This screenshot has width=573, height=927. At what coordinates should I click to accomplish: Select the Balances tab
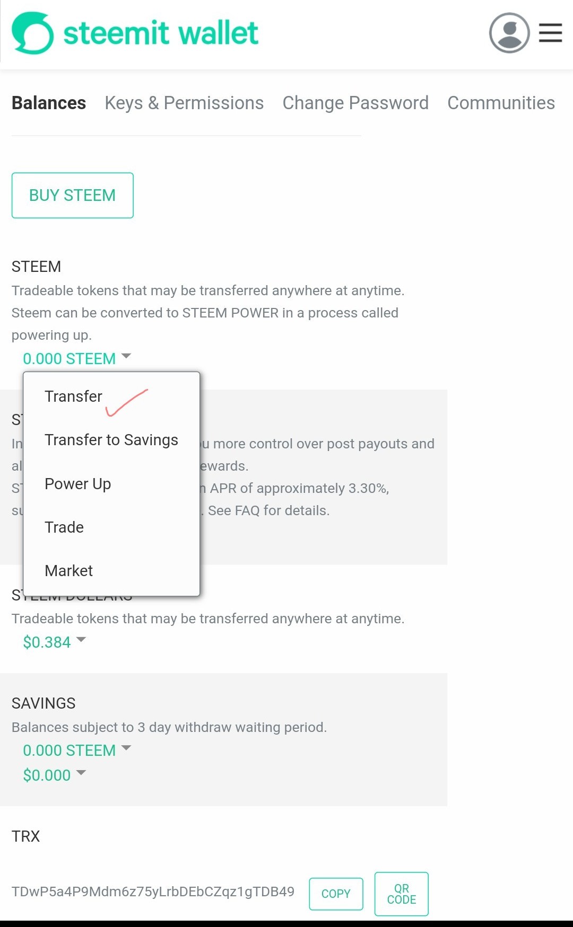point(49,103)
